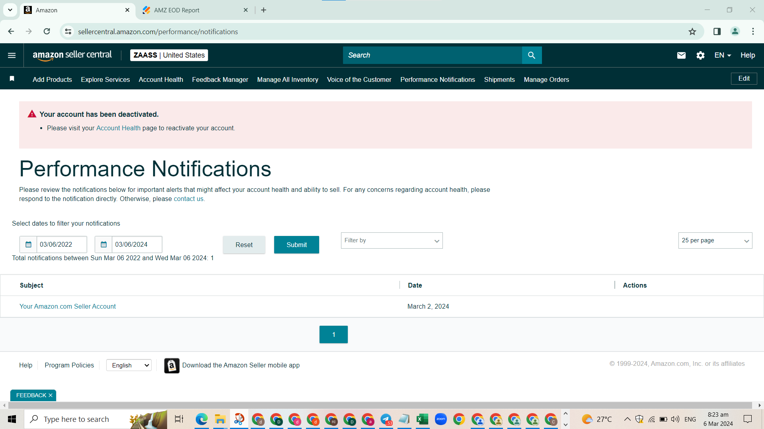This screenshot has height=429, width=764.
Task: Open the end date calendar picker
Action: pos(103,244)
